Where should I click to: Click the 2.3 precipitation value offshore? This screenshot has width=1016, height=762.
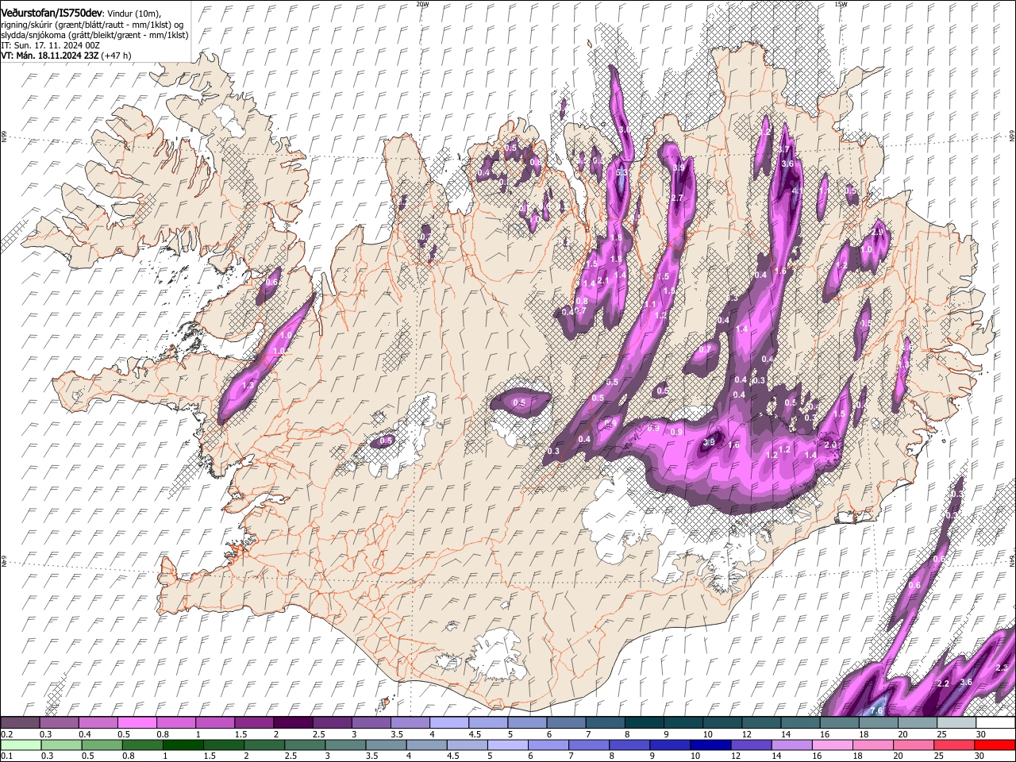tap(1002, 668)
